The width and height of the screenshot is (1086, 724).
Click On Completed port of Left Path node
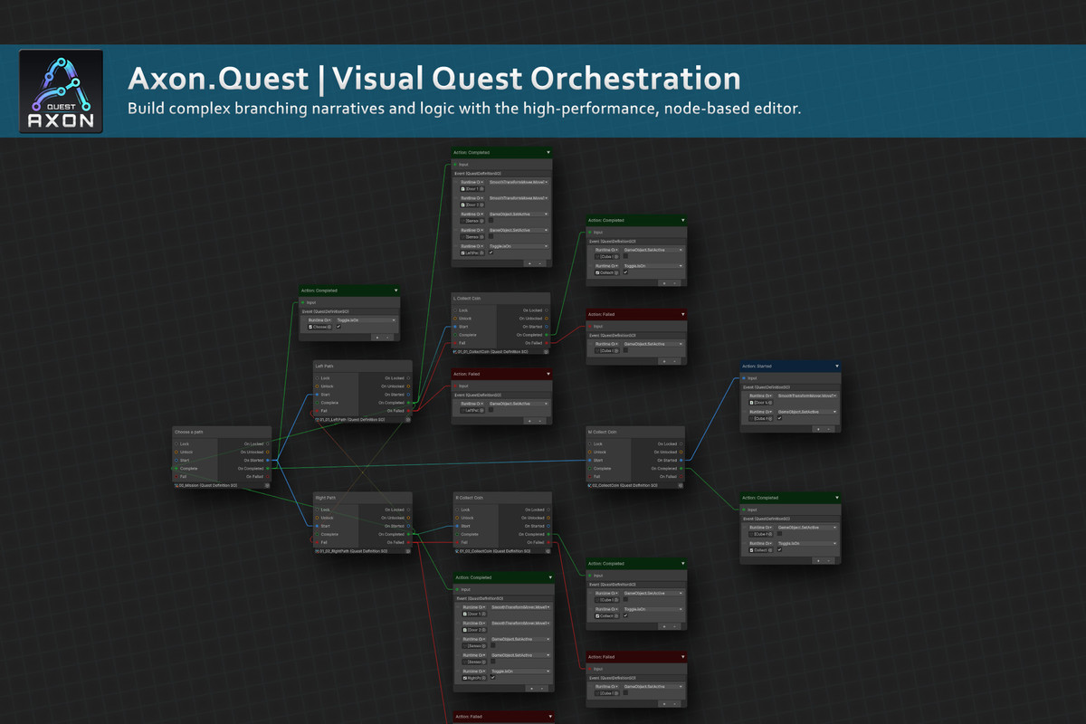click(x=409, y=403)
